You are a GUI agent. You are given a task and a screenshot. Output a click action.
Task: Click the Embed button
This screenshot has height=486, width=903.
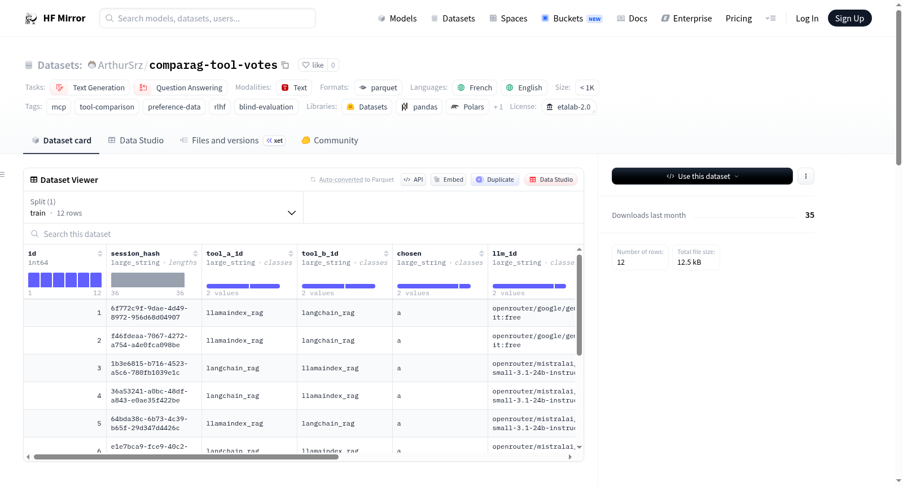tap(448, 179)
